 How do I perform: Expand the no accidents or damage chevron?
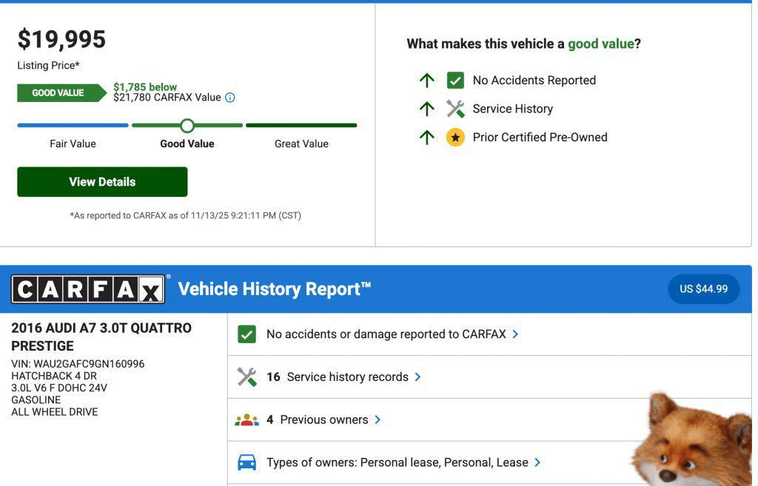point(515,334)
